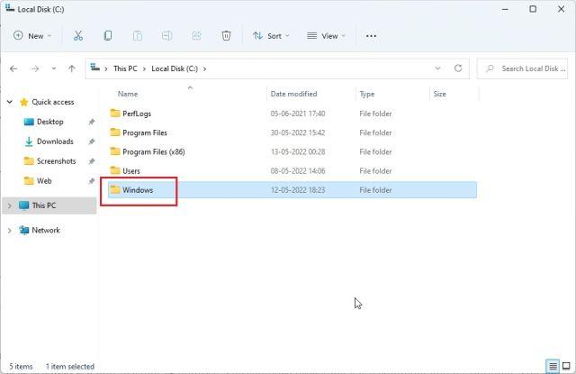Screen dimensions: 576x374
Task: Click date 05-06-2021 17:40 cell
Action: pos(298,114)
